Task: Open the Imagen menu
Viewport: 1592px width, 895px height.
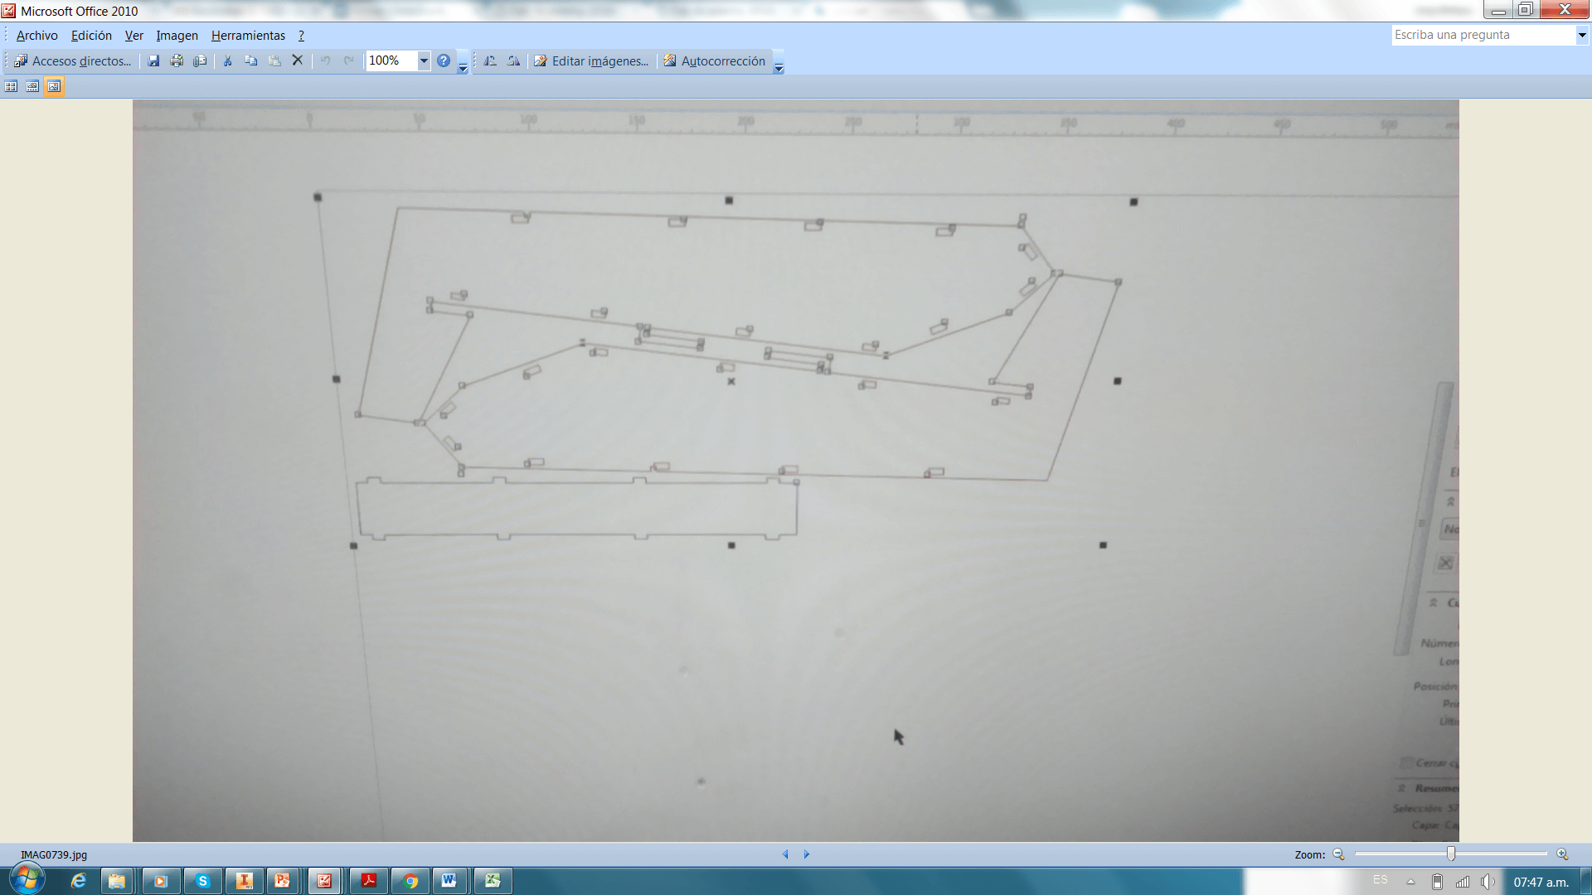Action: (177, 36)
